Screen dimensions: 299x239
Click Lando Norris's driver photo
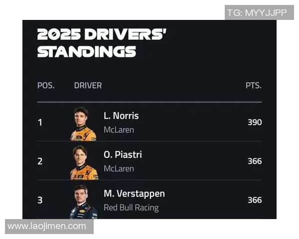[x=83, y=123]
